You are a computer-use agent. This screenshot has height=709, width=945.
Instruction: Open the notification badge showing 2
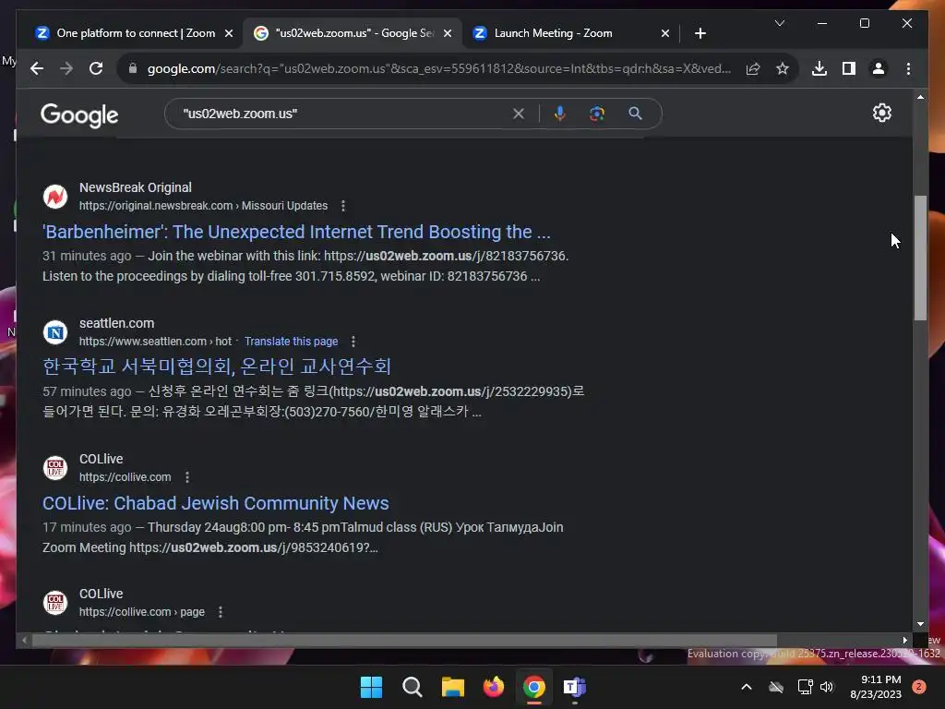919,687
